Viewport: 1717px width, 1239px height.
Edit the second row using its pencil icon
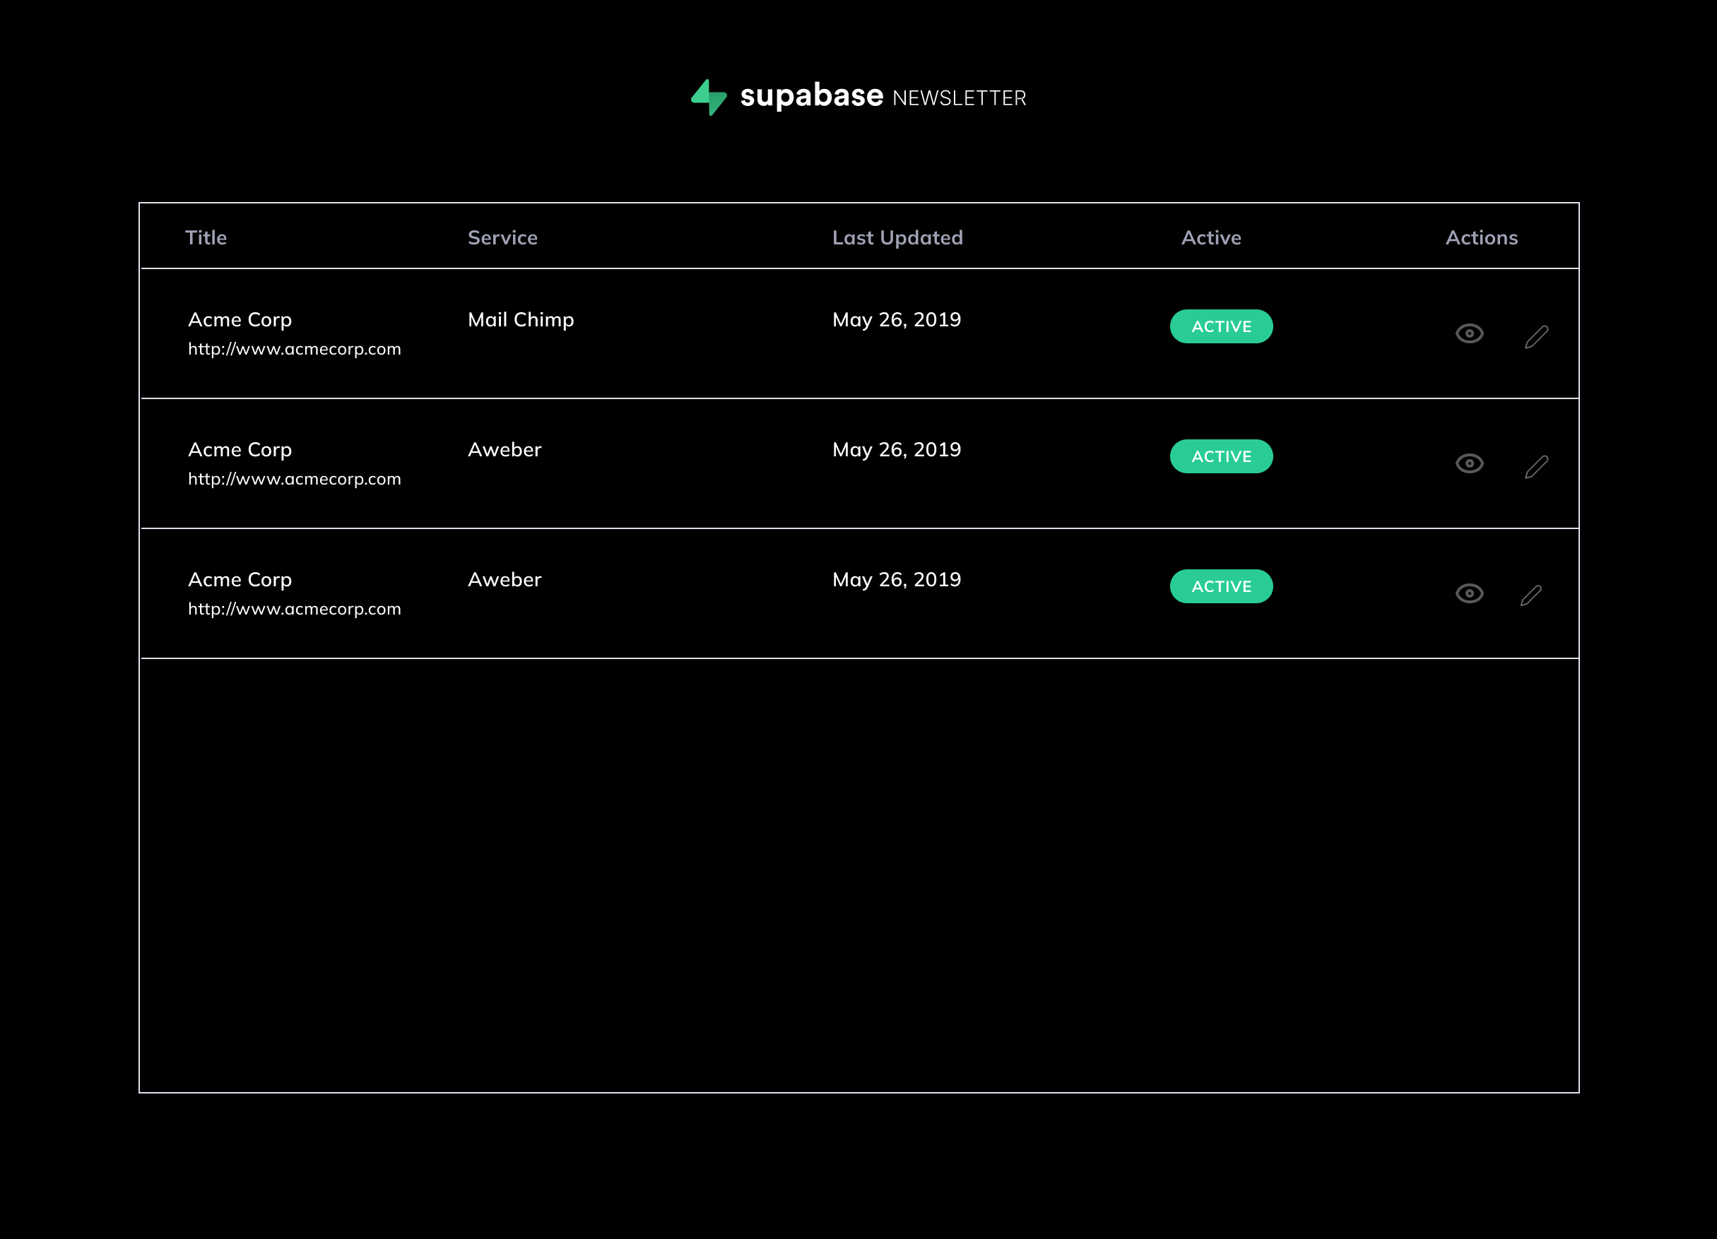point(1536,466)
